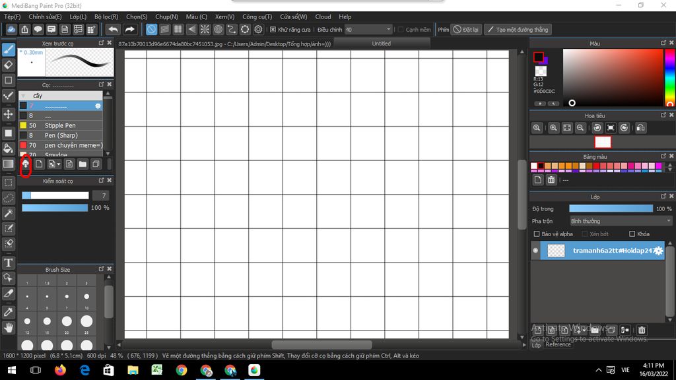Switch to the Untitled document tab
The image size is (676, 380).
(381, 44)
